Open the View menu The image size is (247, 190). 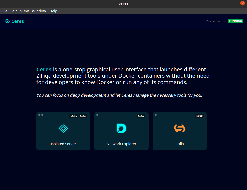tap(24, 11)
